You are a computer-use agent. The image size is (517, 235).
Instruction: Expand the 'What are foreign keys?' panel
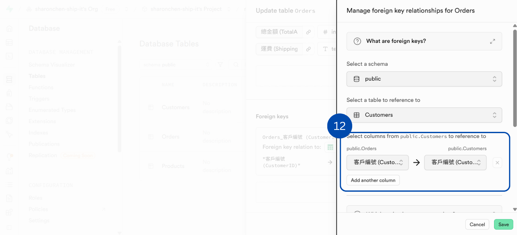[x=492, y=41]
